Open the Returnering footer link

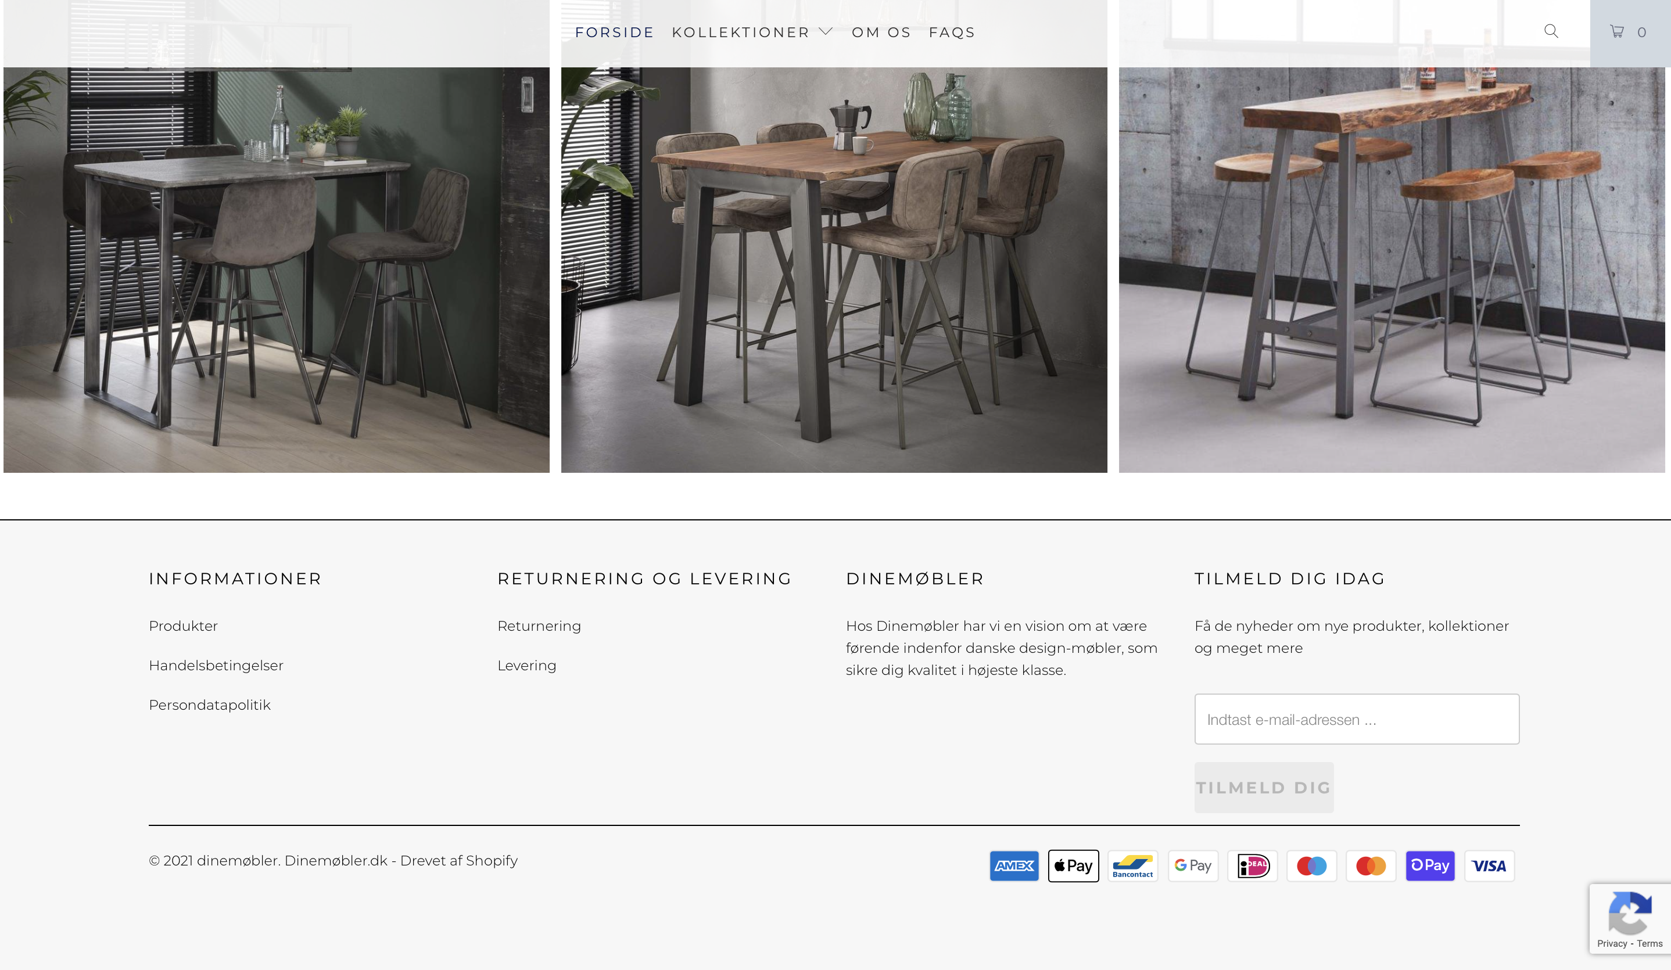pos(539,626)
